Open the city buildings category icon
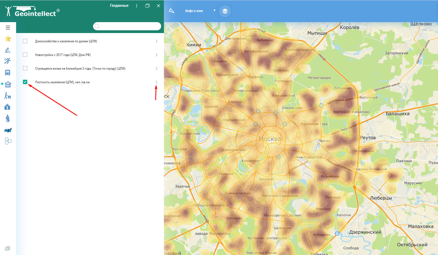 tap(8, 50)
